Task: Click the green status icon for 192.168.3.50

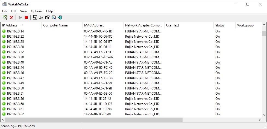Action: [4, 88]
